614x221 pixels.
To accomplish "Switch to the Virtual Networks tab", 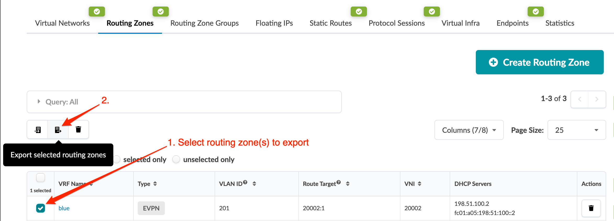I will click(x=62, y=23).
